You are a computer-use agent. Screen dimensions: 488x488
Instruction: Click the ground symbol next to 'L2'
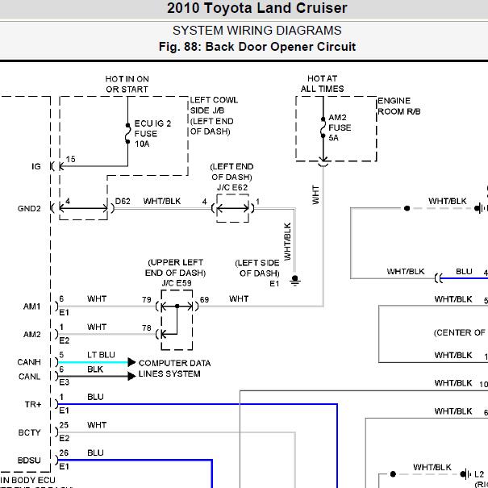tap(466, 474)
